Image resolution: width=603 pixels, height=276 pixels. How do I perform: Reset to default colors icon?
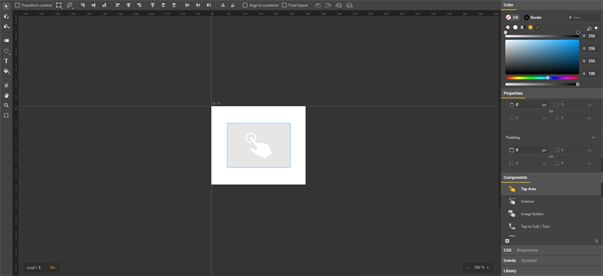click(x=596, y=28)
